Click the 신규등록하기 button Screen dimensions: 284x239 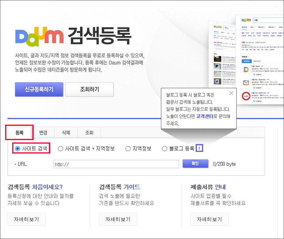tap(39, 89)
